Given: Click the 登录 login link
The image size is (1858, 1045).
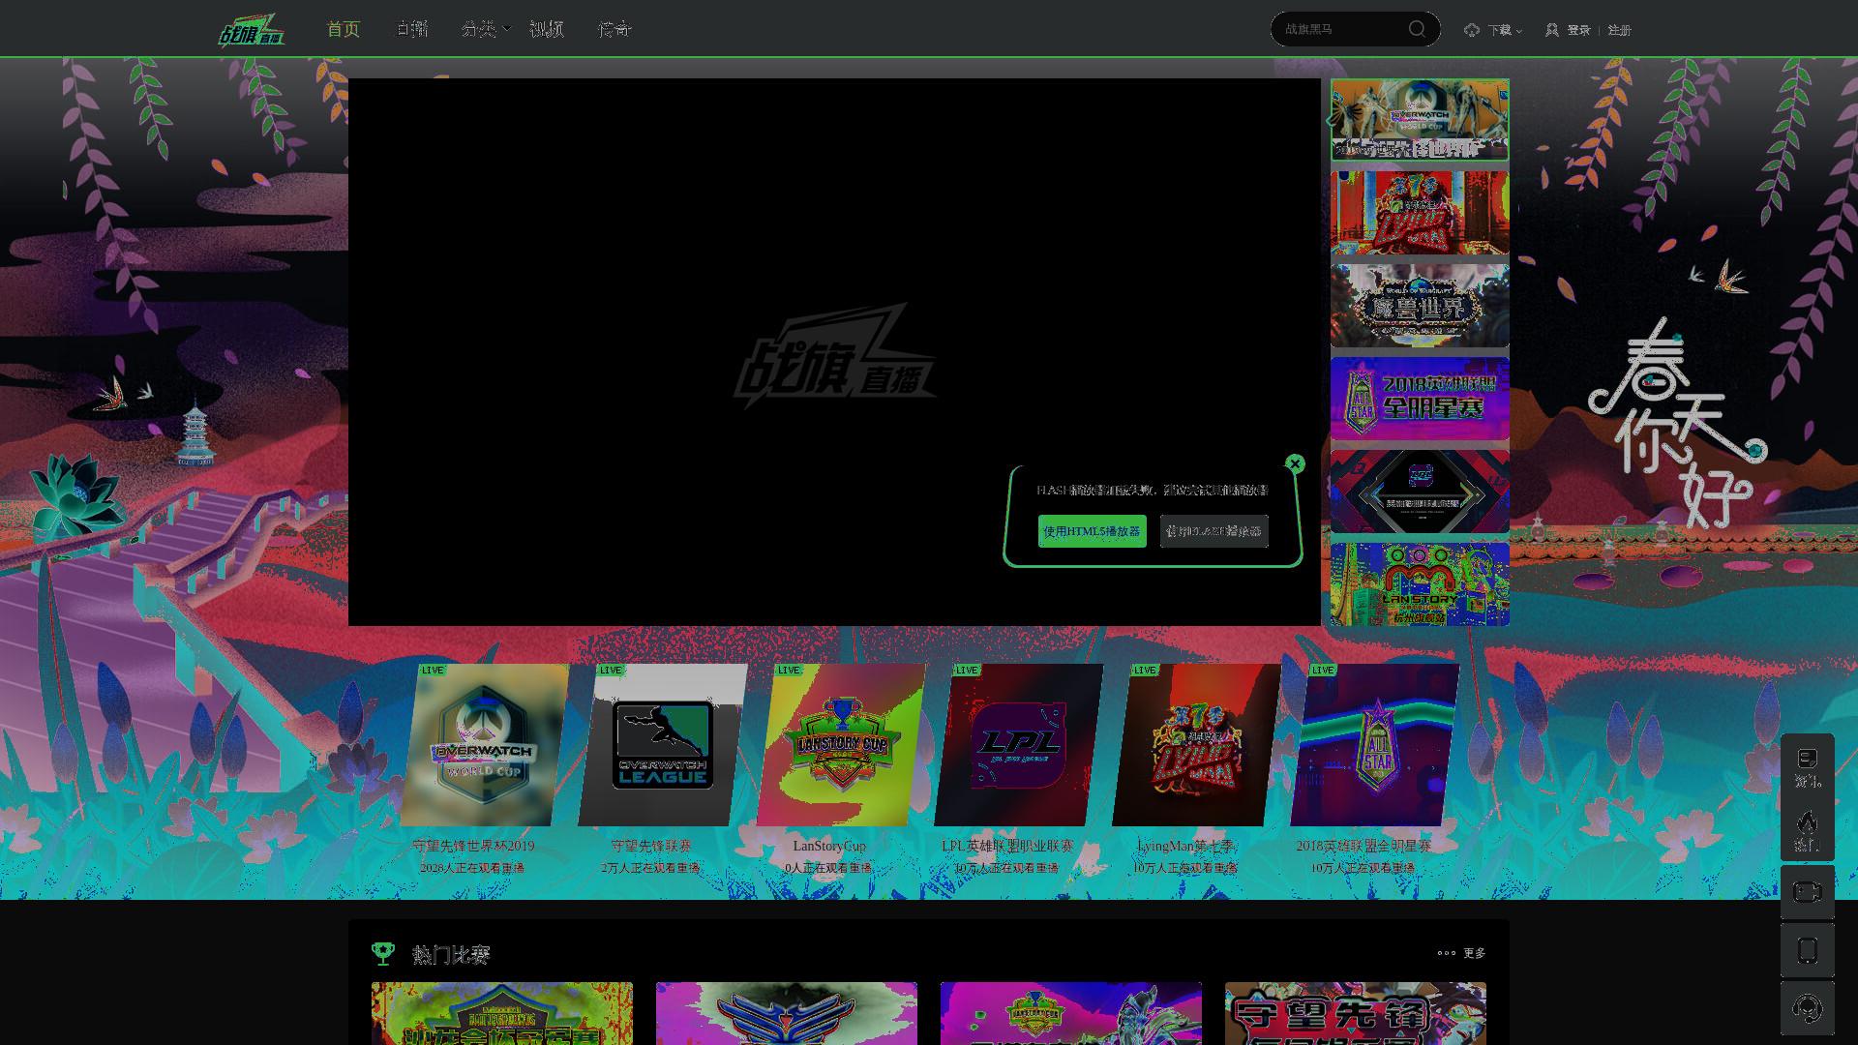Looking at the screenshot, I should (1578, 30).
